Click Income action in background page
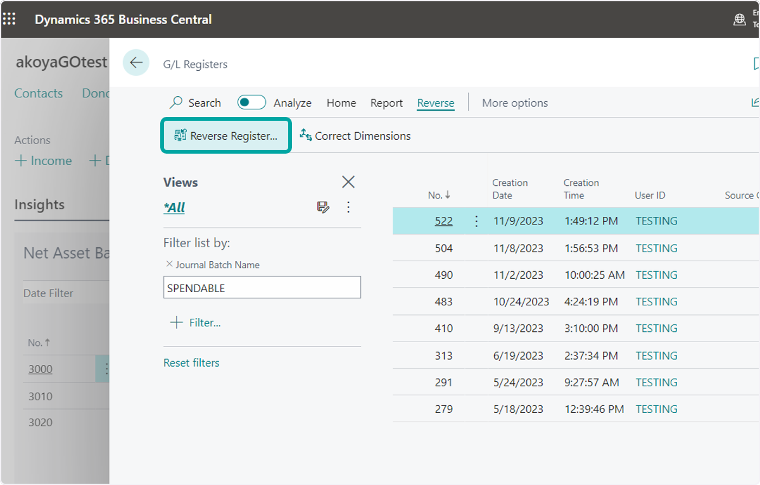 point(43,161)
